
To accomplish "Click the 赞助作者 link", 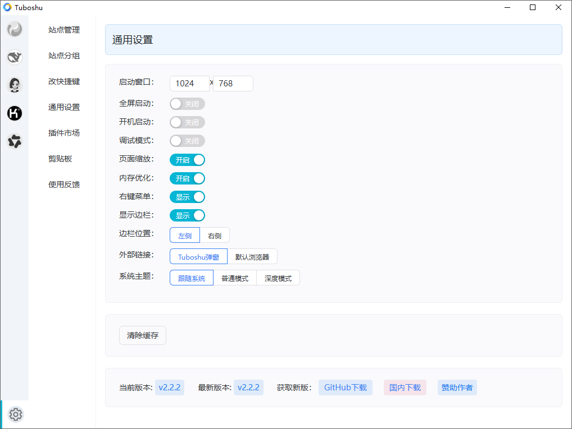I will click(457, 388).
